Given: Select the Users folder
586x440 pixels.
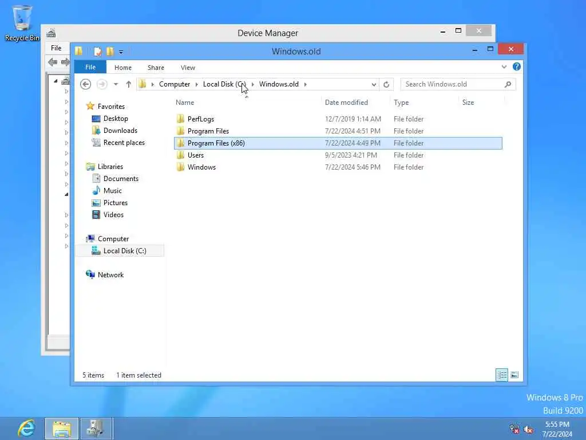Looking at the screenshot, I should 338,155.
